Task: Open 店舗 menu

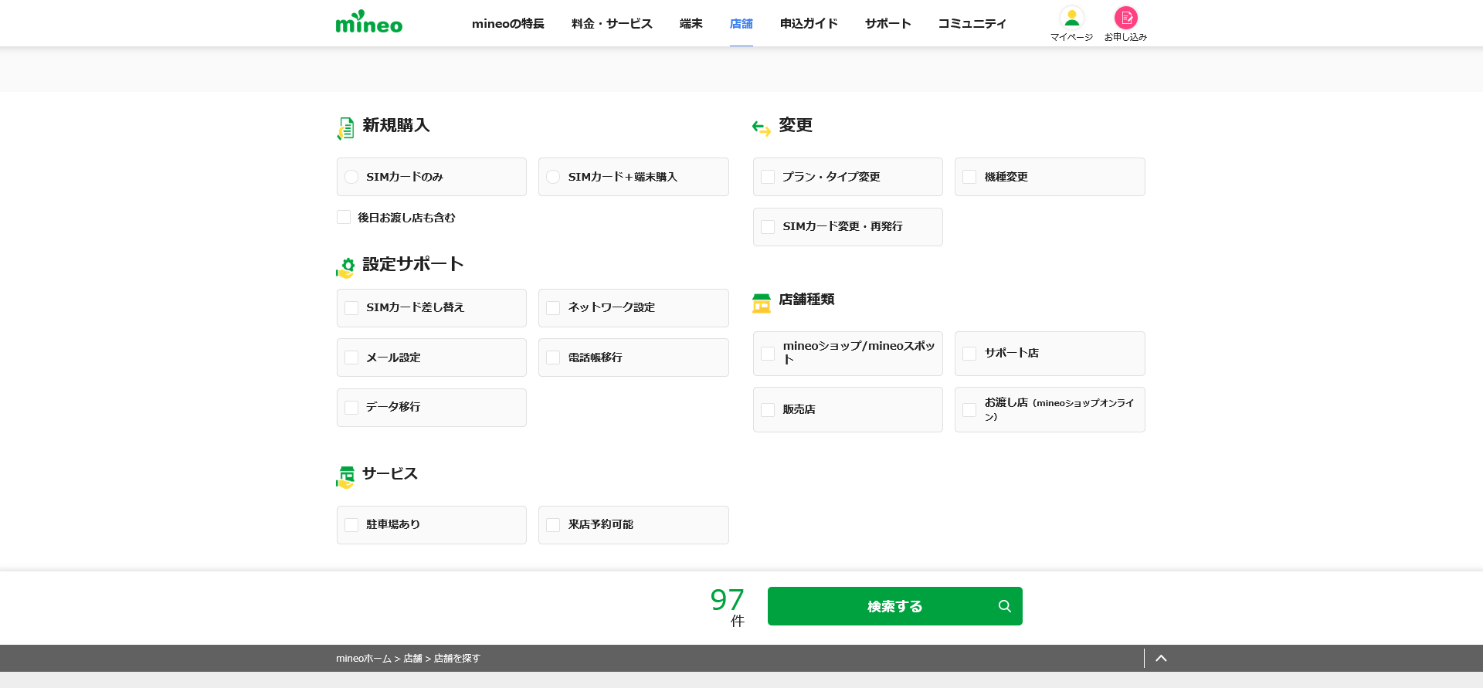Action: (x=741, y=24)
